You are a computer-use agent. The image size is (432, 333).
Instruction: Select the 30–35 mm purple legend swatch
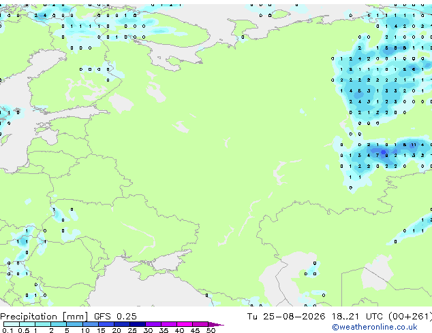(x=153, y=324)
